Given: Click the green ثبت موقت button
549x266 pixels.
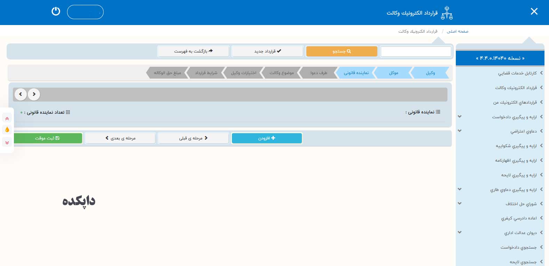Looking at the screenshot, I should (x=48, y=138).
